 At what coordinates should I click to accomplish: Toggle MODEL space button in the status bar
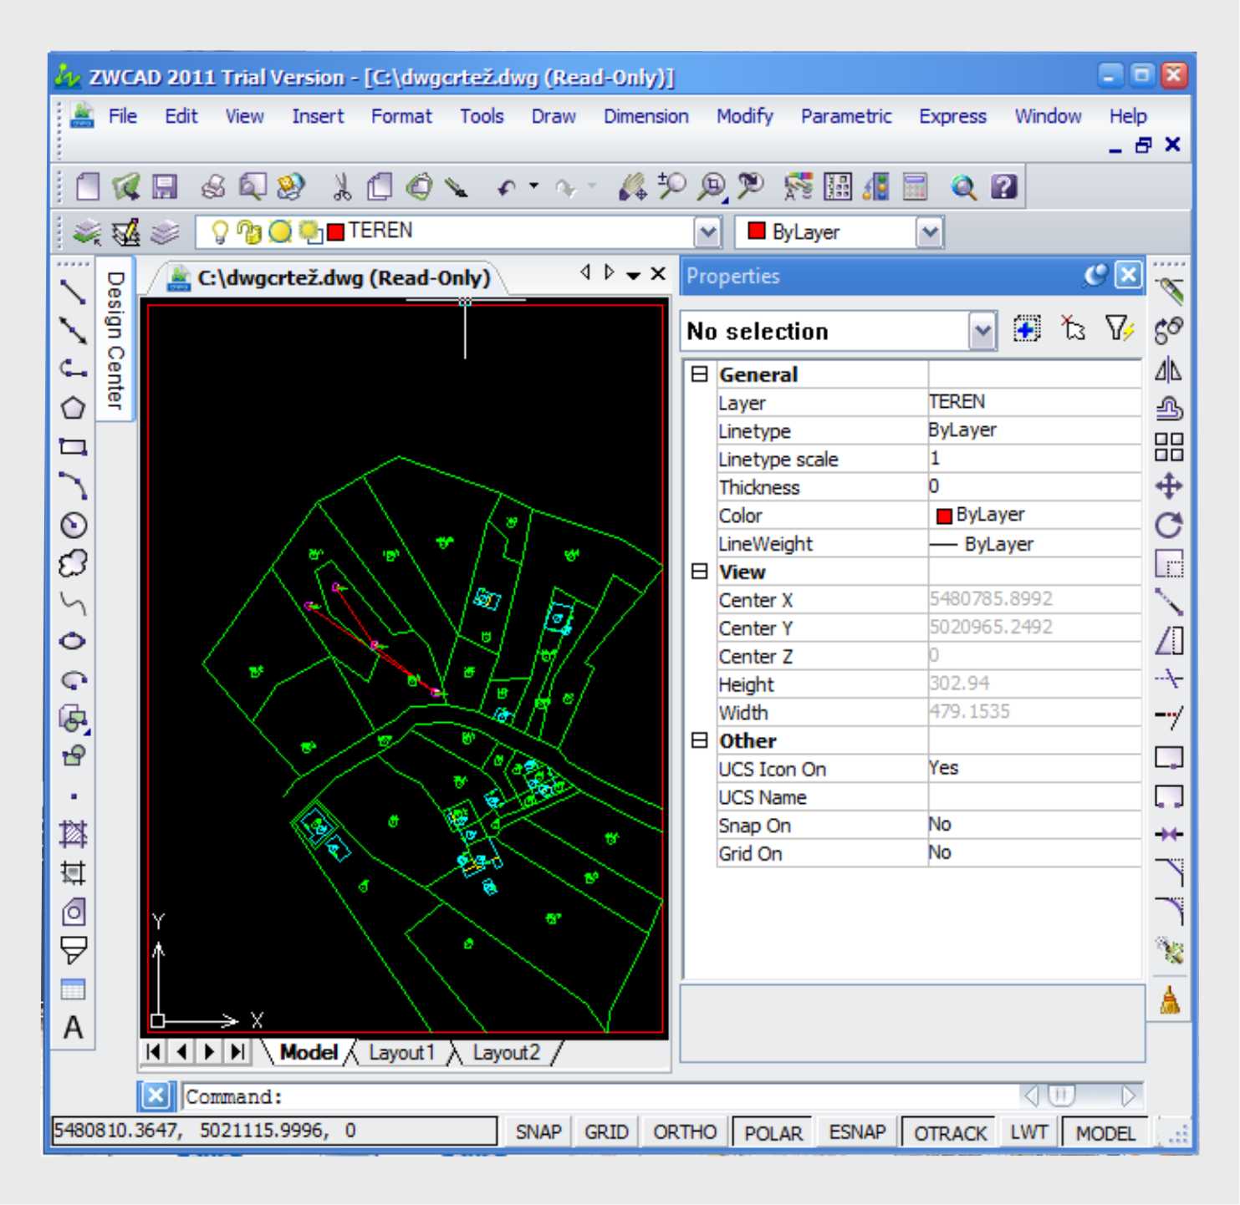pos(1105,1133)
